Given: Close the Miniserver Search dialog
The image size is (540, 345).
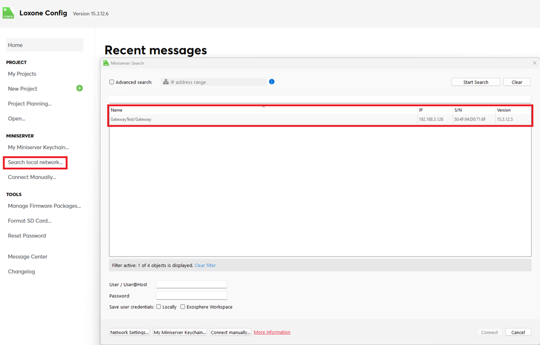Looking at the screenshot, I should [535, 63].
